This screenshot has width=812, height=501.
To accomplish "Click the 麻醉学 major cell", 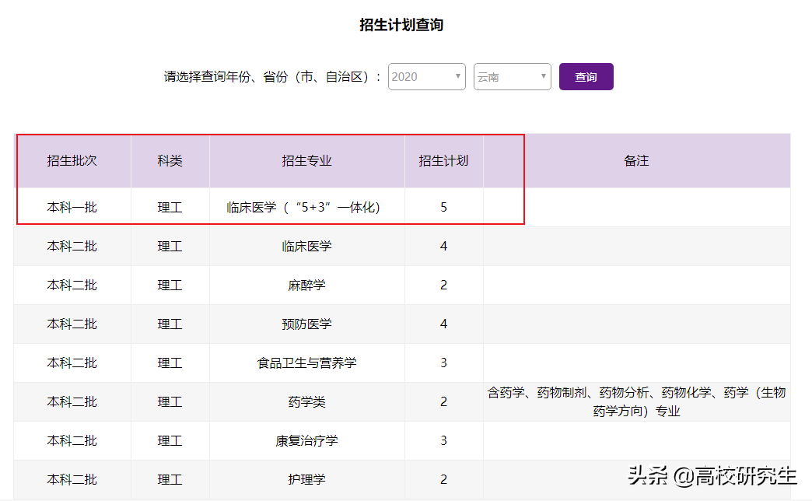I will point(306,285).
